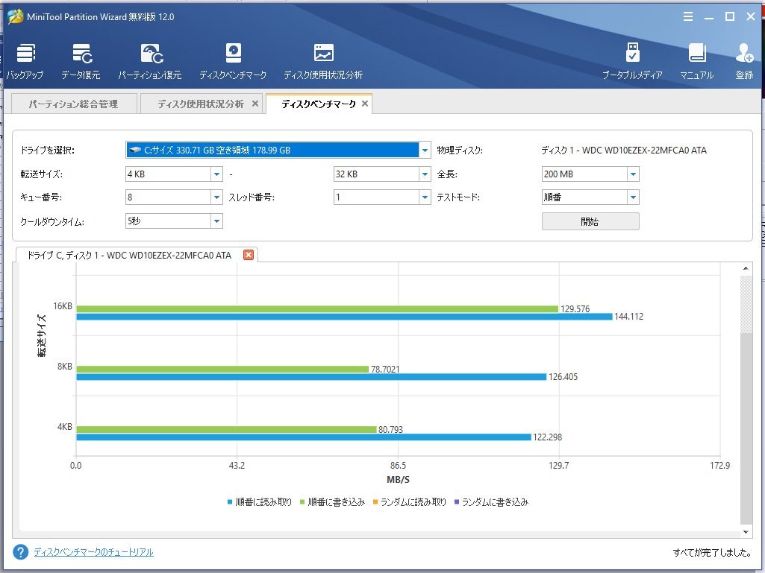
Task: Click すべてが完了しました status text
Action: tap(712, 552)
